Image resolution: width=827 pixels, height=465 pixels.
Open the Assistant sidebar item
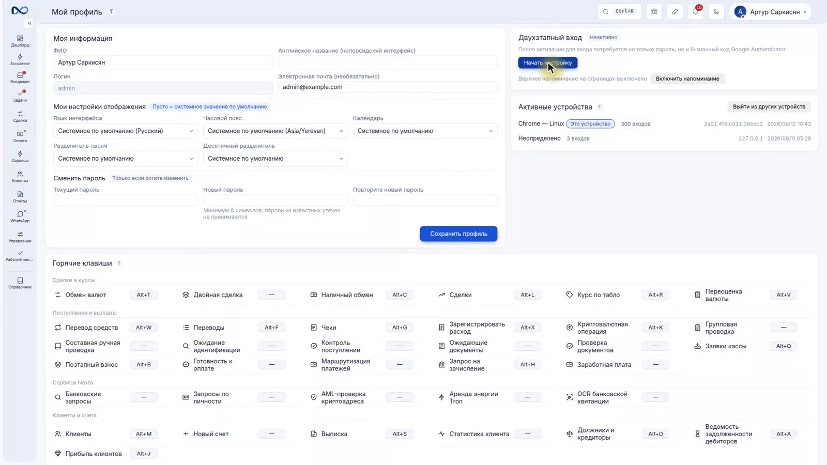tap(20, 59)
